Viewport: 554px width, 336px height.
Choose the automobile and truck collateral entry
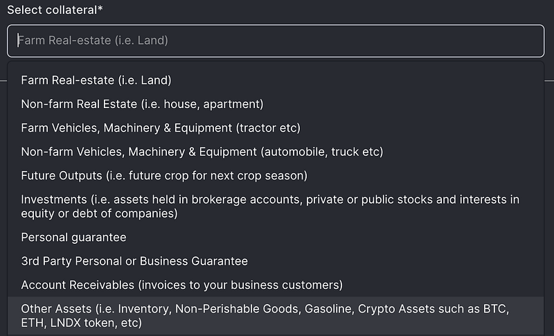202,152
